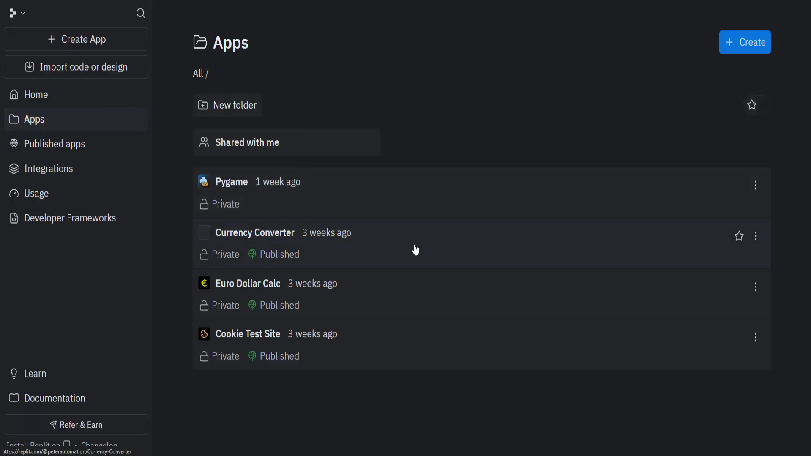Click the Cookie Test Site cookie icon

(204, 334)
